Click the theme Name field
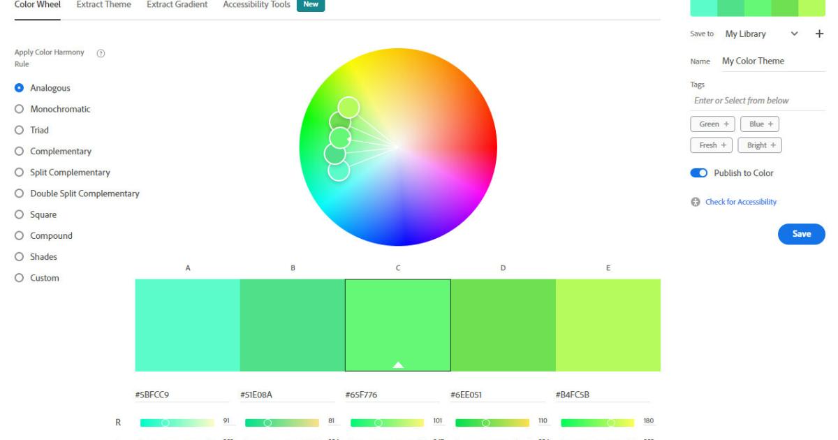 (773, 61)
